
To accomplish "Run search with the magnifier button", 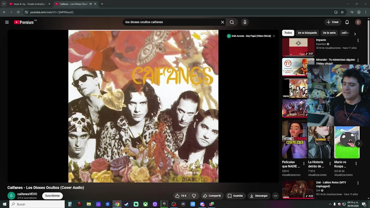I will 232,22.
